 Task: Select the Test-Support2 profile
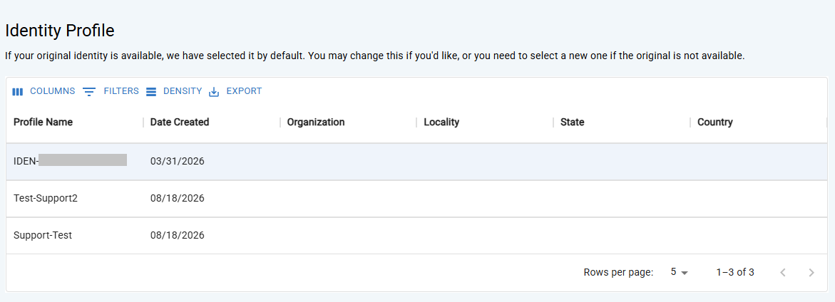pos(417,198)
